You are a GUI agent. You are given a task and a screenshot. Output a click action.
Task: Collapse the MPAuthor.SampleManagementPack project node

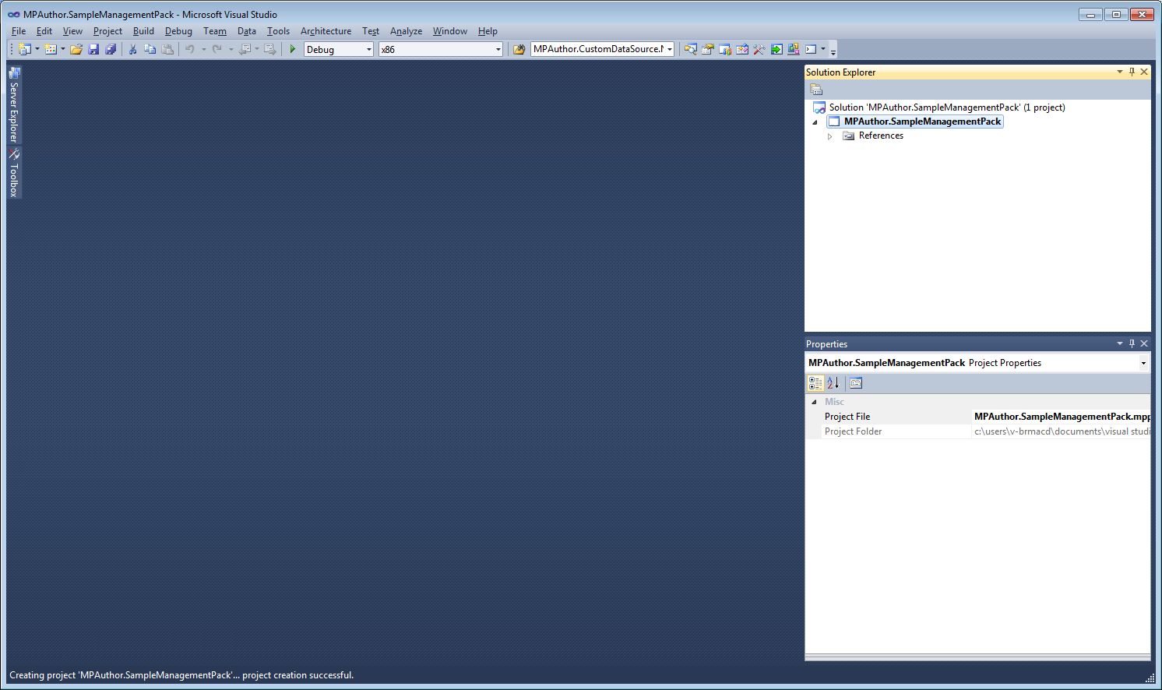tap(815, 122)
